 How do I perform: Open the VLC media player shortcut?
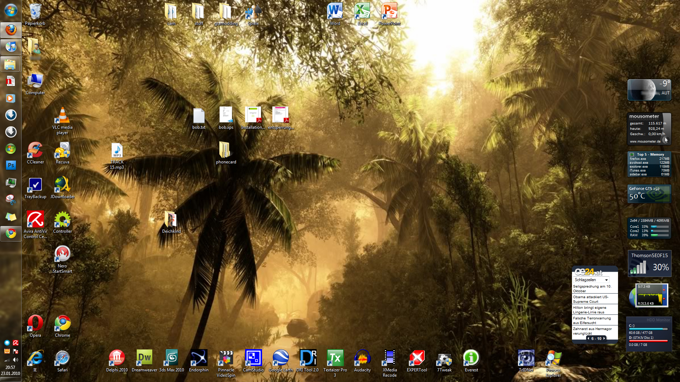[62, 117]
